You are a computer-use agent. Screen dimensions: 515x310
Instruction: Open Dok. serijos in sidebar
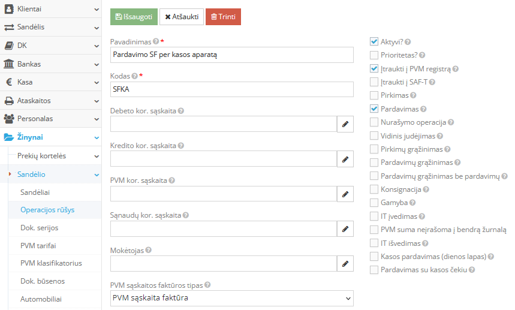[x=39, y=228]
